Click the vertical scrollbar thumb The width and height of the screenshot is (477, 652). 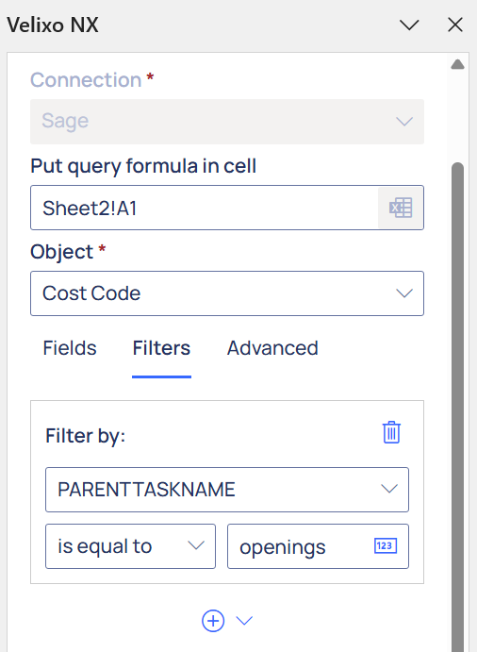coord(457,407)
